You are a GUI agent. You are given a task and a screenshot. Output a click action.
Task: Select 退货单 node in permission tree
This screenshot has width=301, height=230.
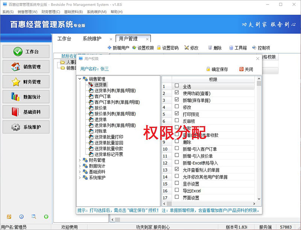coord(100,120)
